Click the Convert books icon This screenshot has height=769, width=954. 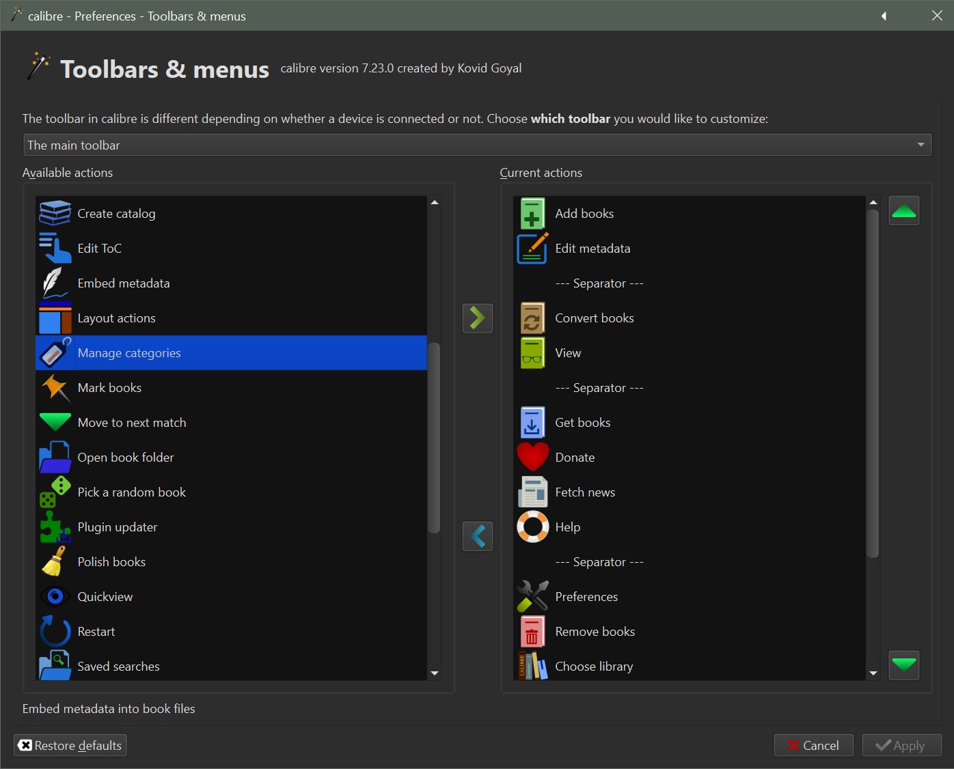point(532,318)
